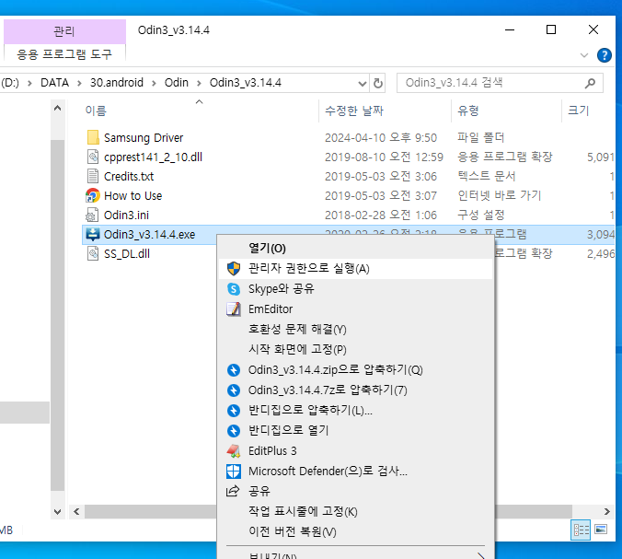Navigate to 30.android in the breadcrumb
This screenshot has width=622, height=559.
coord(117,83)
